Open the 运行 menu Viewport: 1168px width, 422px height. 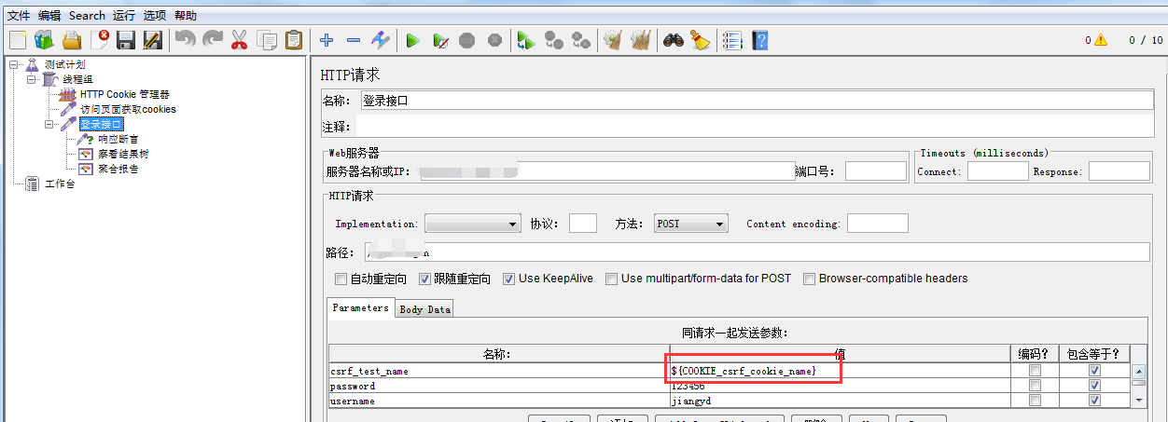point(124,15)
